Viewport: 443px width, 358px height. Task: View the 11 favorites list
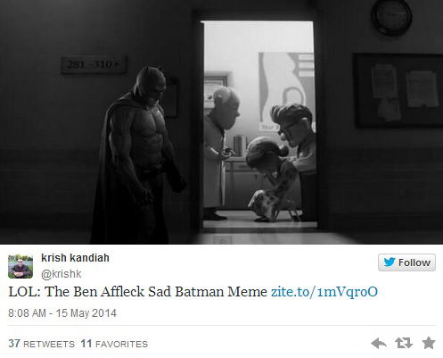pyautogui.click(x=114, y=344)
